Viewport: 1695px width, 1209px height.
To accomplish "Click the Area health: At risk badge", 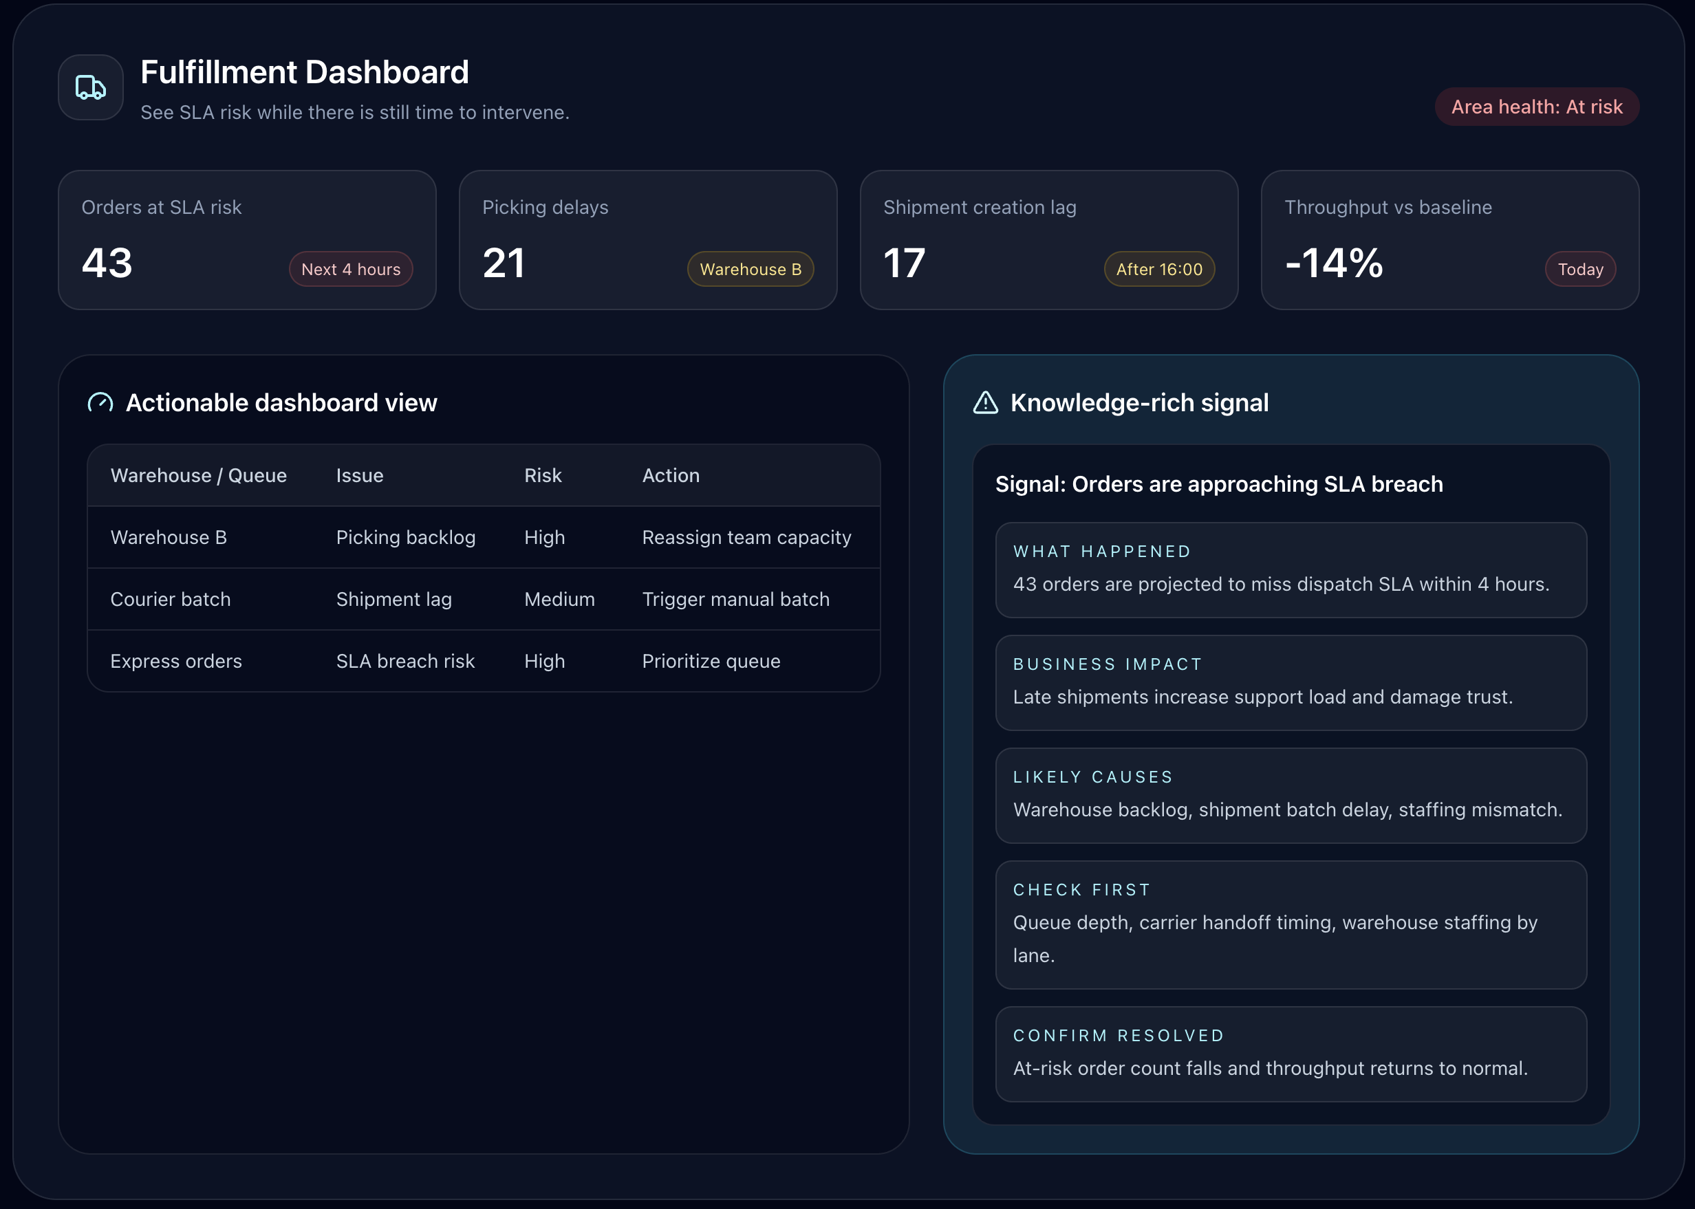I will coord(1536,107).
